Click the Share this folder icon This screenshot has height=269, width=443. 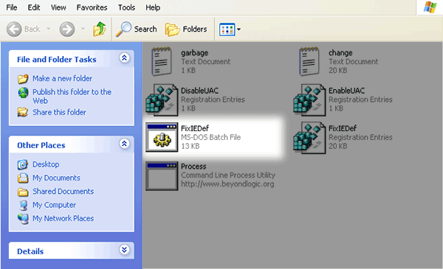23,112
